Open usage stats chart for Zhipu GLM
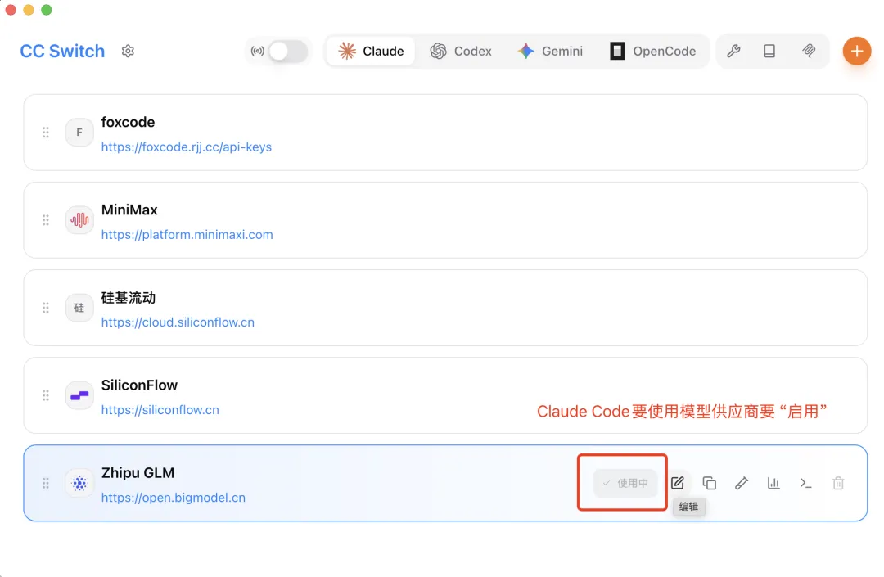 click(x=773, y=483)
